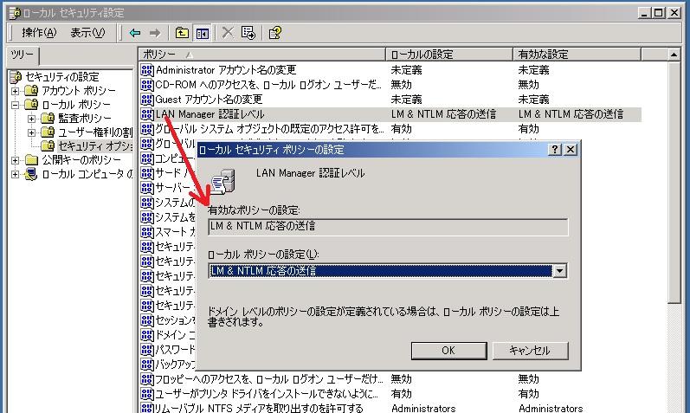Open the 操作(A) menu
The height and width of the screenshot is (413, 690).
click(x=39, y=33)
